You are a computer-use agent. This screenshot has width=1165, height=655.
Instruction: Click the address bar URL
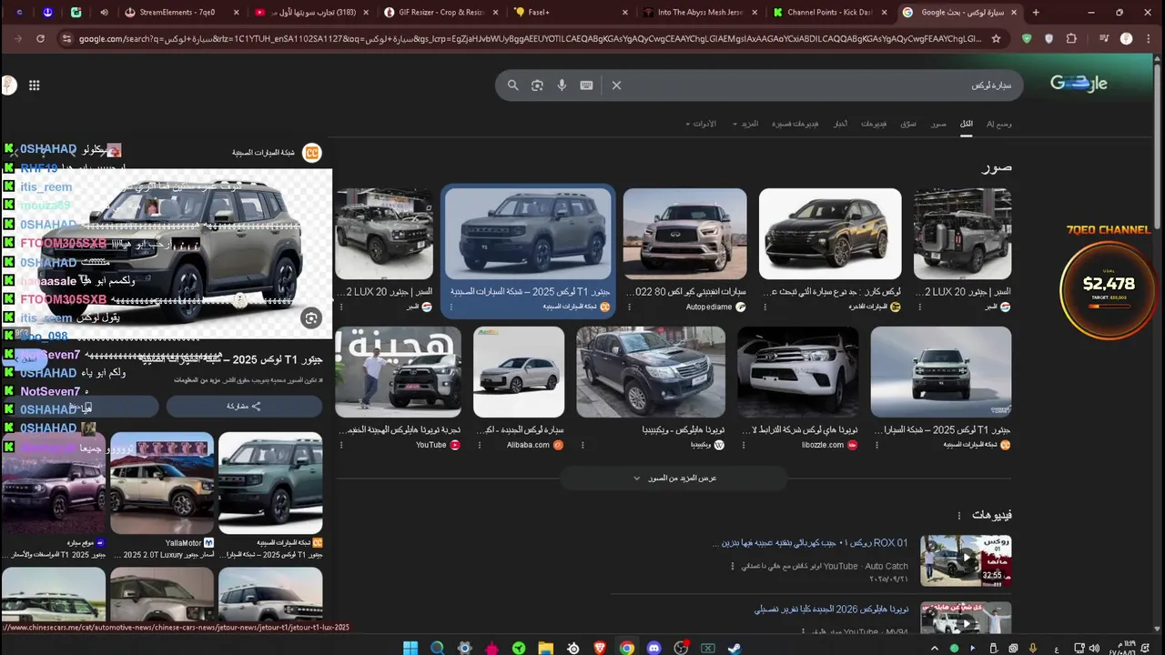tap(528, 39)
